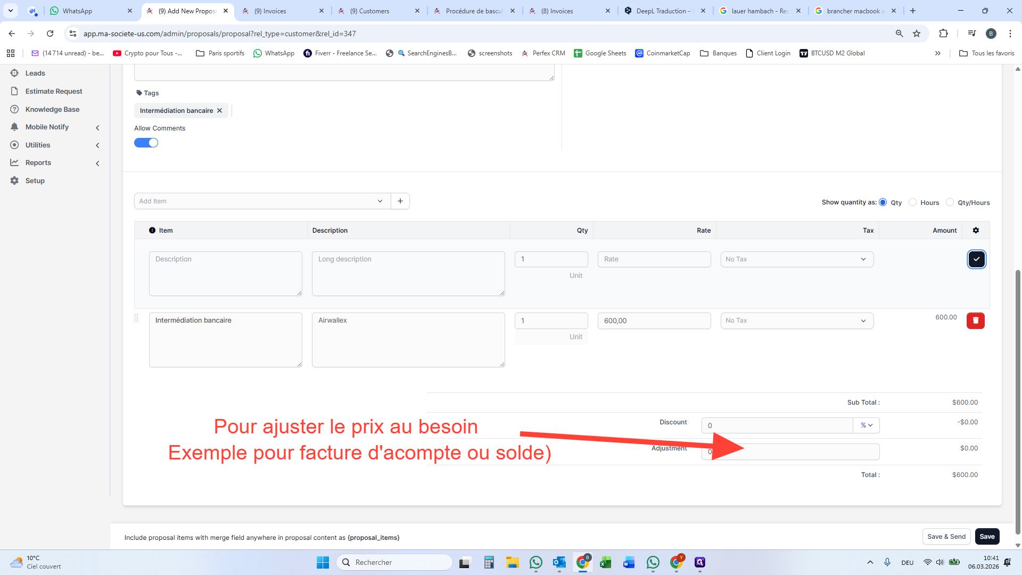Viewport: 1022px width, 575px height.
Task: Switch to the (9) Customers browser tab
Action: (x=374, y=11)
